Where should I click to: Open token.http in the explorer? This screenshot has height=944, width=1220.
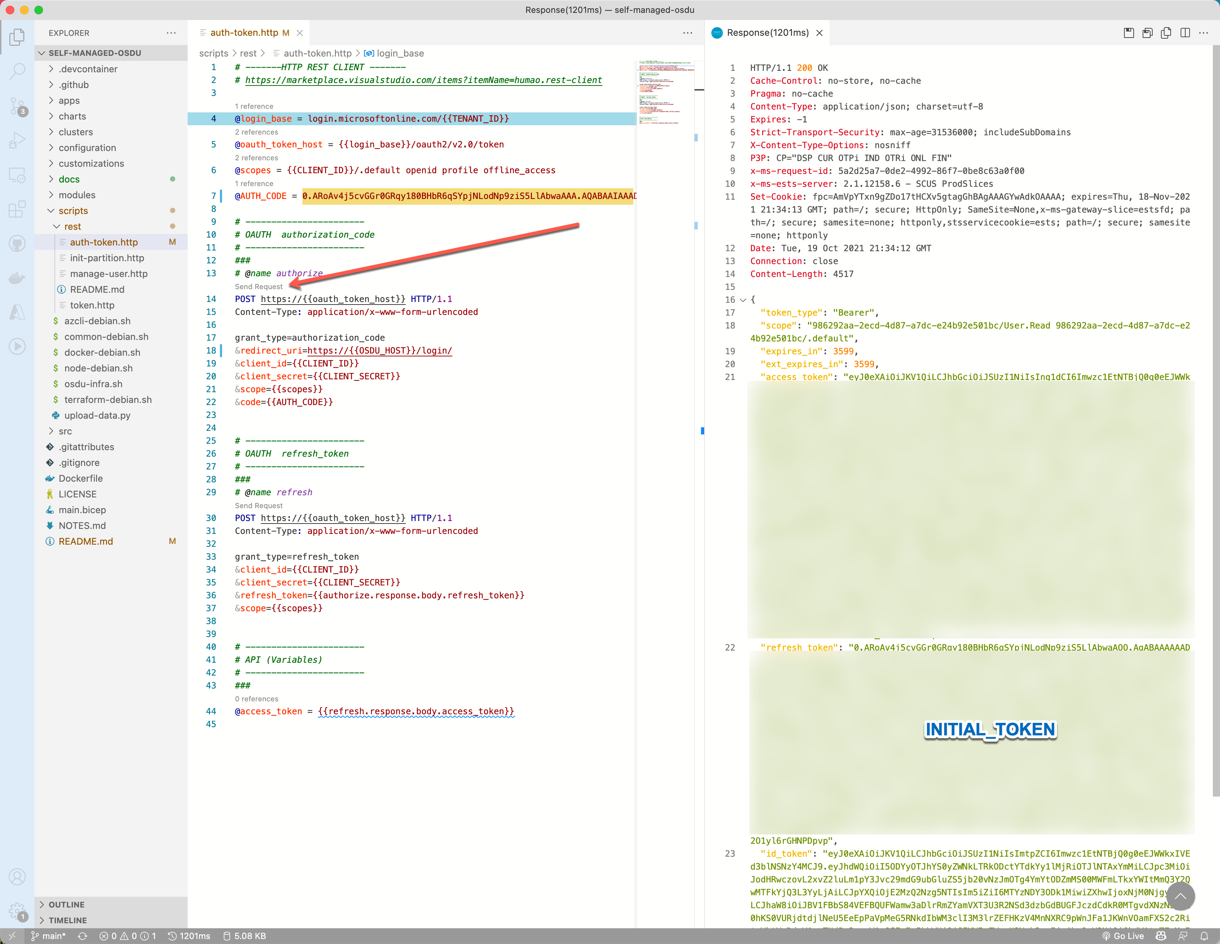click(x=92, y=305)
